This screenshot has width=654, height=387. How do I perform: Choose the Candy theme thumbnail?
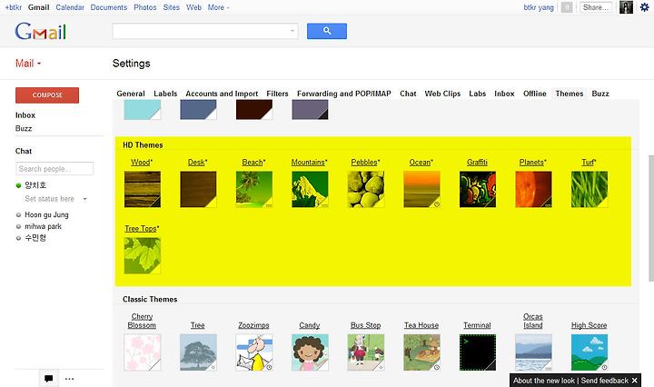310,352
